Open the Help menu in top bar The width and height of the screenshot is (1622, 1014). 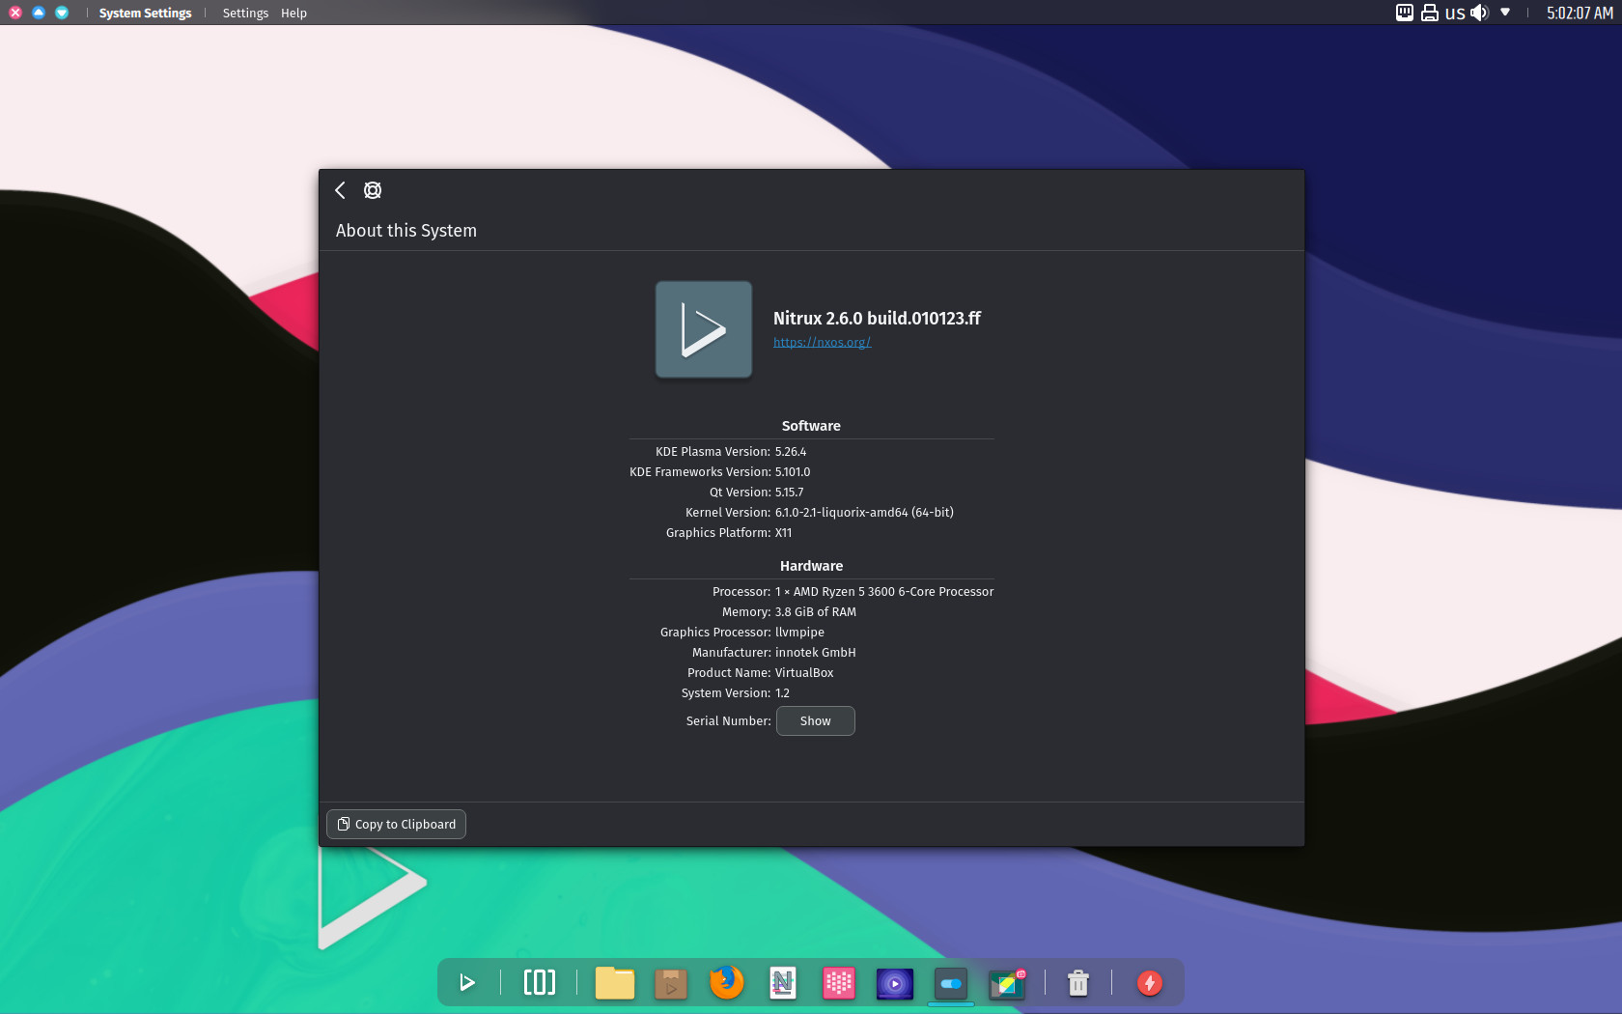[x=294, y=13]
